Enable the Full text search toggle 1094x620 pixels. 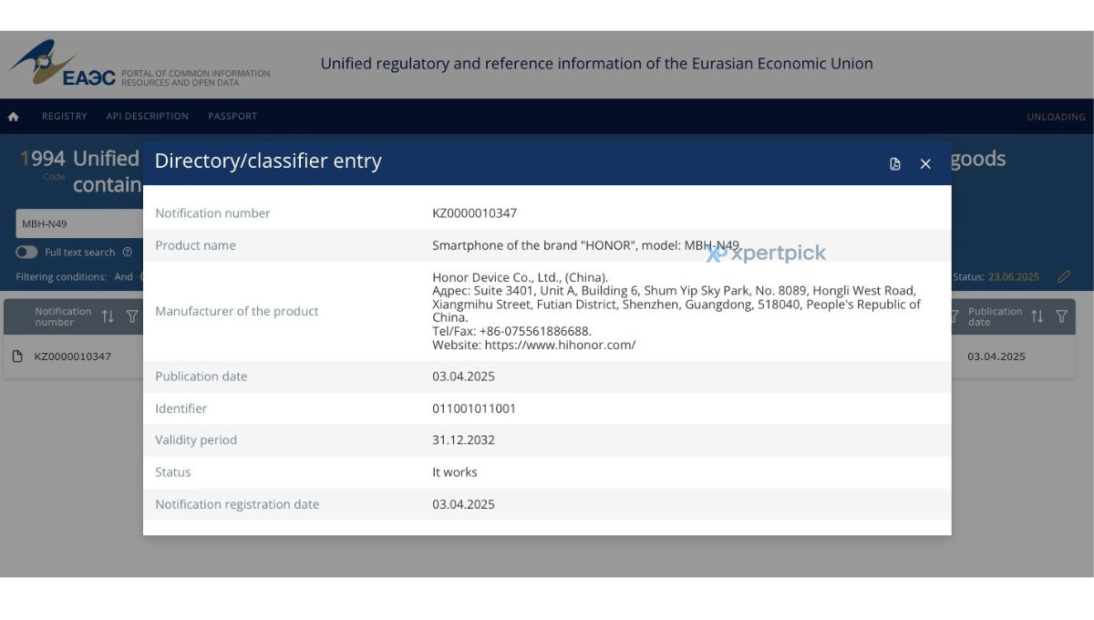[26, 253]
